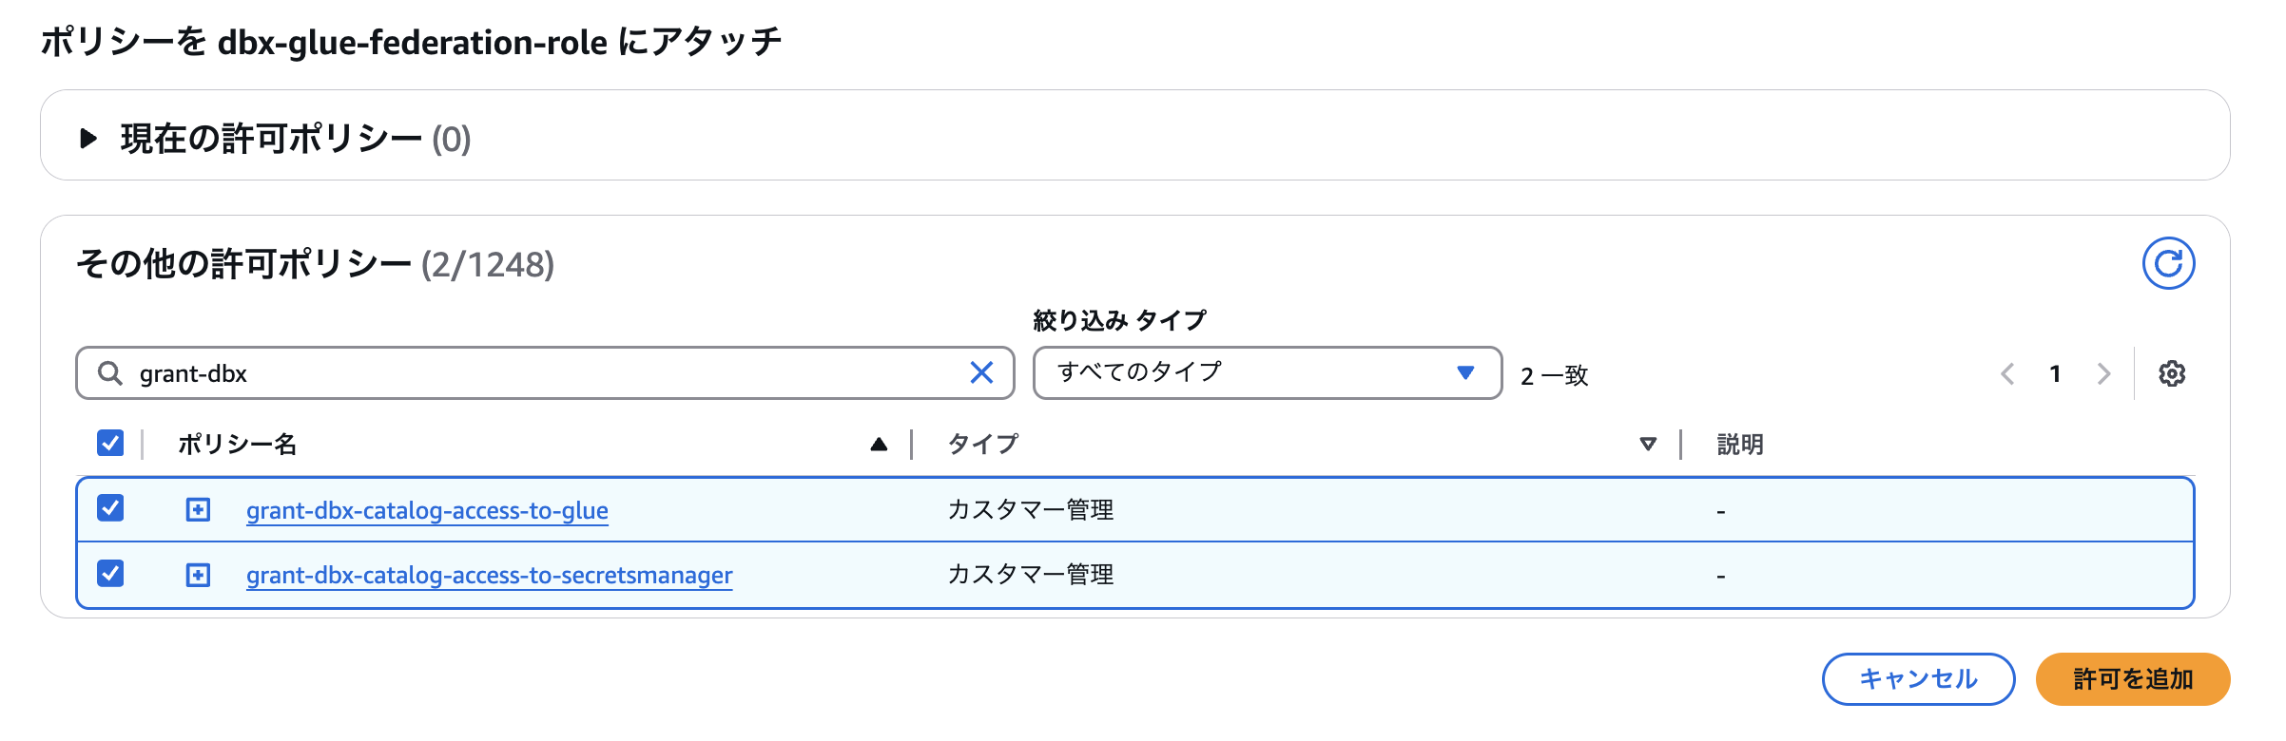This screenshot has height=741, width=2286.
Task: Open table preferences gear icon
Action: (x=2171, y=373)
